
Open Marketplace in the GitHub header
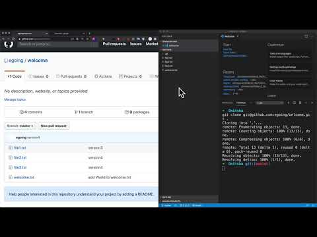(x=152, y=44)
